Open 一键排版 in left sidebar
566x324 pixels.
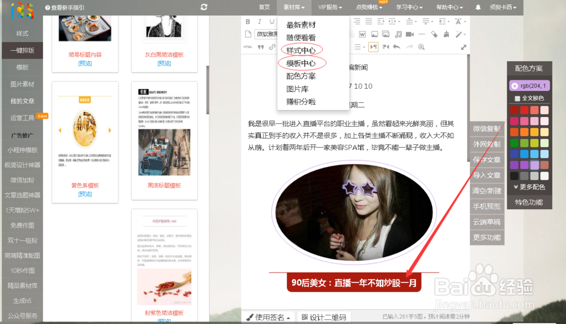click(23, 50)
